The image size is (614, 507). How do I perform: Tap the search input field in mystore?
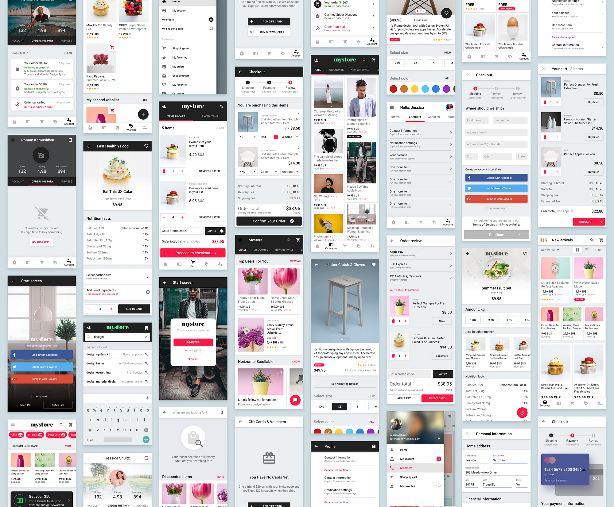[118, 337]
